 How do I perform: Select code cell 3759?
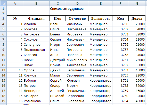point(120,91)
